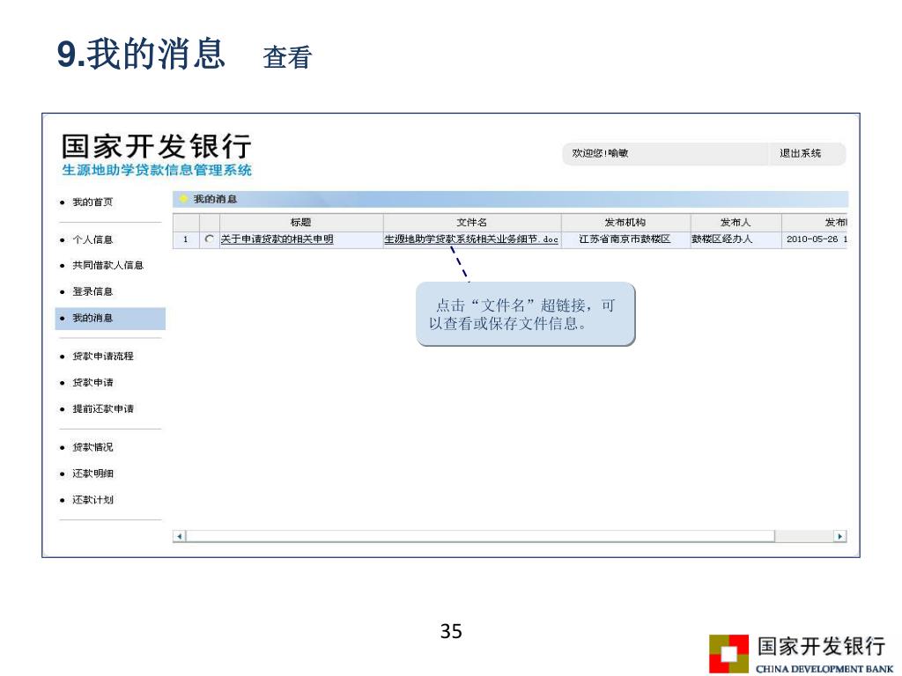This screenshot has width=902, height=676.
Task: Click the 发布机构 column header
Action: pos(625,223)
